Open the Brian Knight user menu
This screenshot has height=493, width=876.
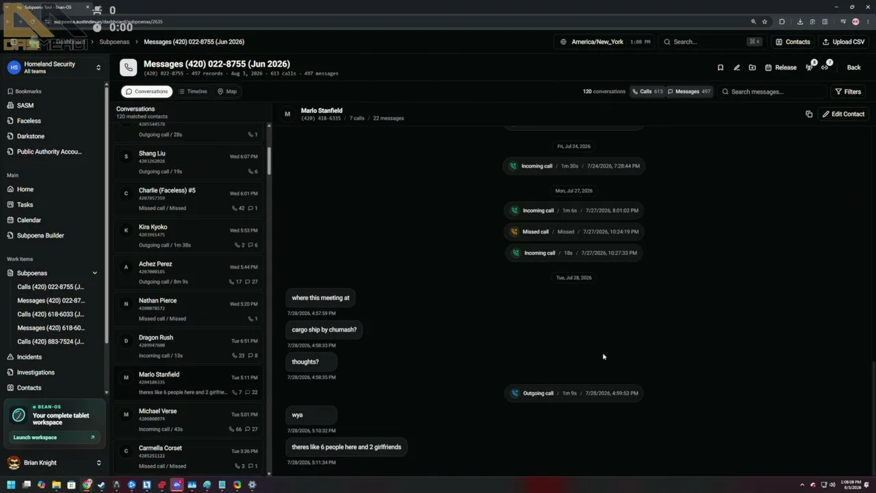[x=54, y=463]
